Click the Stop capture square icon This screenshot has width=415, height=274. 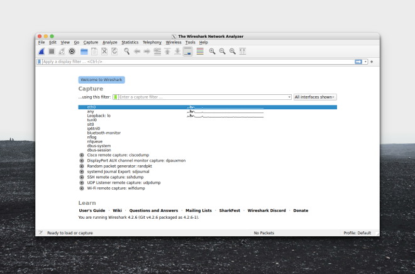pyautogui.click(x=52, y=52)
